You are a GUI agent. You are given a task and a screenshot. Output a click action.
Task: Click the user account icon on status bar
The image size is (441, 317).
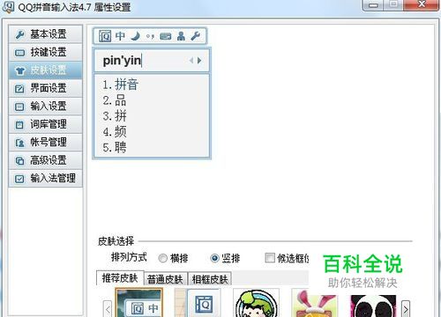pyautogui.click(x=181, y=36)
